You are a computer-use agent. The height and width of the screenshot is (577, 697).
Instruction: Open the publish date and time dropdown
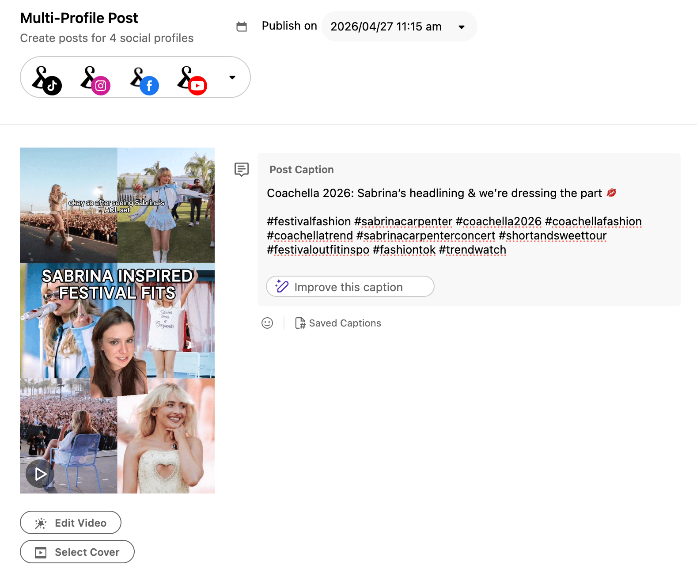point(399,27)
